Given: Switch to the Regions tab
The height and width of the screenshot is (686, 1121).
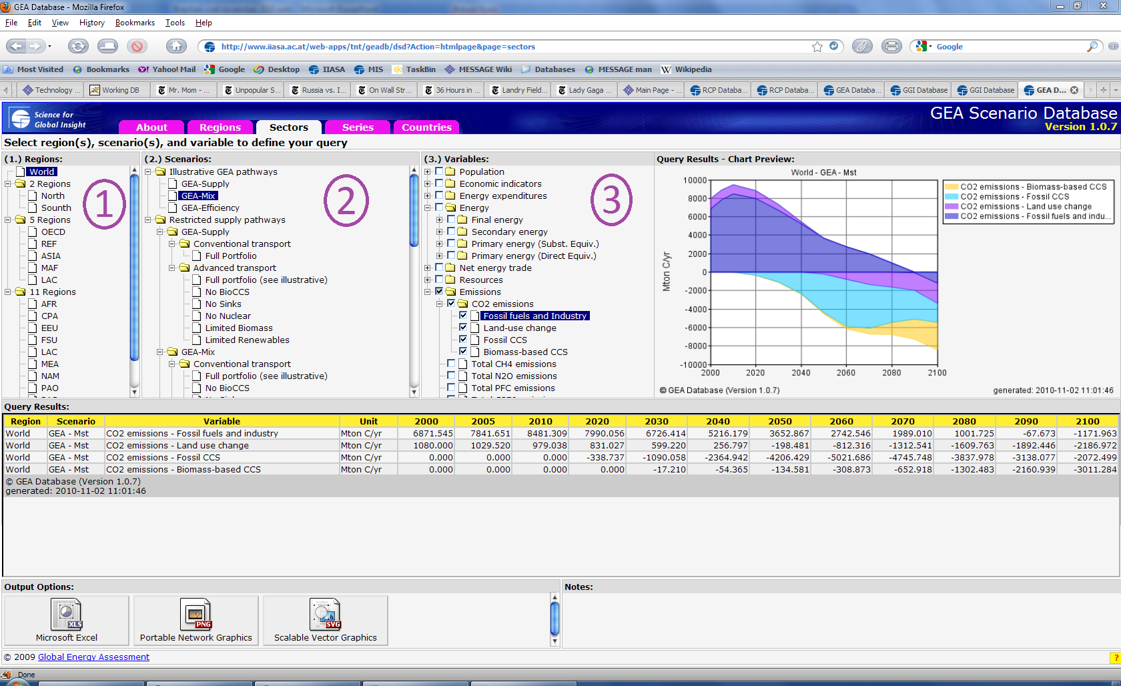Looking at the screenshot, I should [220, 127].
